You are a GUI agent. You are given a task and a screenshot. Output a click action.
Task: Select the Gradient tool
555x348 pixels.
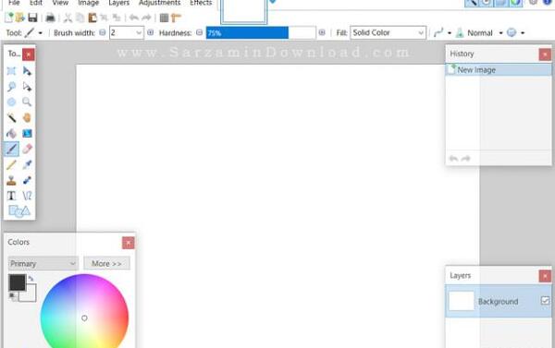click(x=27, y=133)
